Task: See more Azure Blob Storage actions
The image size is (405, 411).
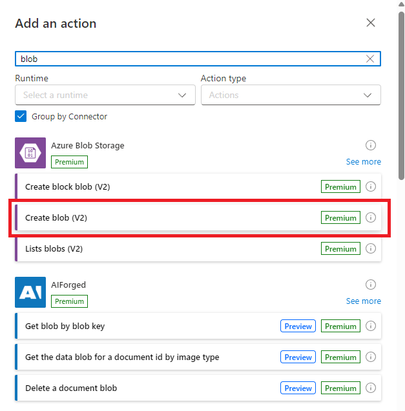Action: 363,162
